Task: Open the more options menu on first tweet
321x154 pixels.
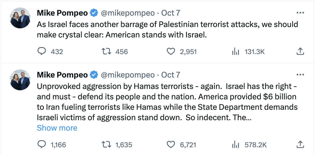Action: 300,13
